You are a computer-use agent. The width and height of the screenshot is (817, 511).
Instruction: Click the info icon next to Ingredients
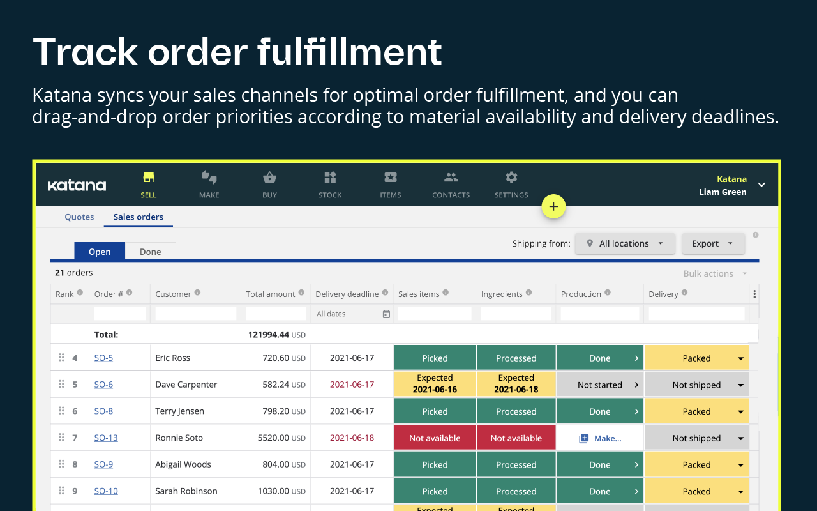[528, 293]
